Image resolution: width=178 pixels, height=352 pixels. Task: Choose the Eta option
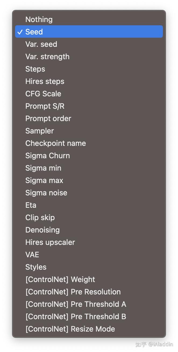click(31, 205)
